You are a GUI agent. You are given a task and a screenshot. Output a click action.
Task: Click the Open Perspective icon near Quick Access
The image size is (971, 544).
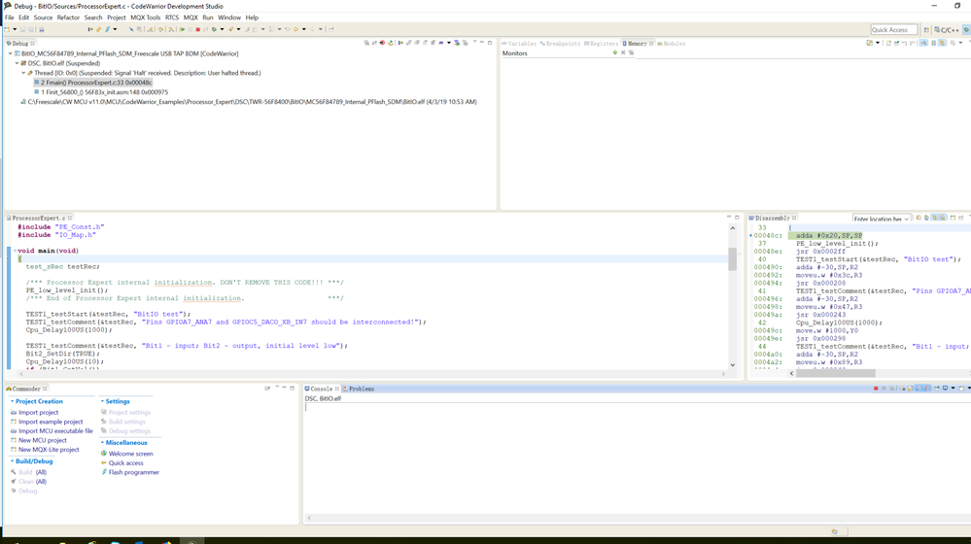click(926, 30)
